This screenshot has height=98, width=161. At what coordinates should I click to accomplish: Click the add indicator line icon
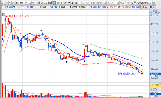click(x=131, y=3)
